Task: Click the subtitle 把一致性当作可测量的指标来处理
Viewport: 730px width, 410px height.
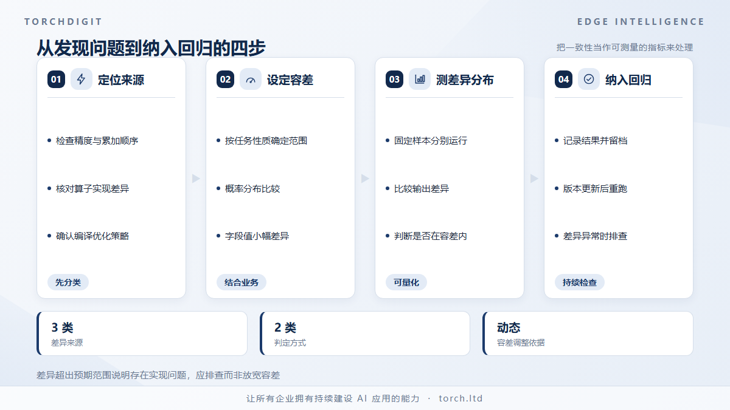Action: 625,47
